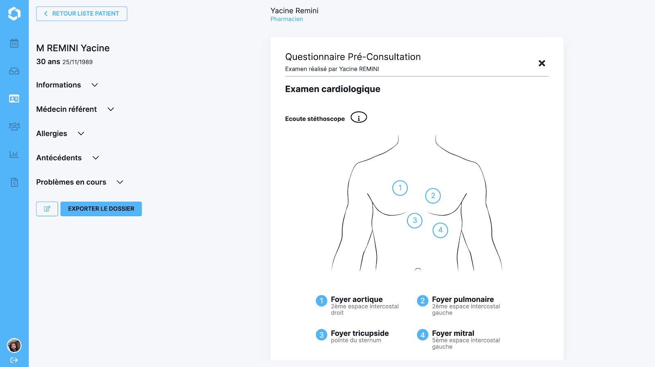This screenshot has height=367, width=655.
Task: Expand Problèmes en cours section
Action: tap(80, 182)
